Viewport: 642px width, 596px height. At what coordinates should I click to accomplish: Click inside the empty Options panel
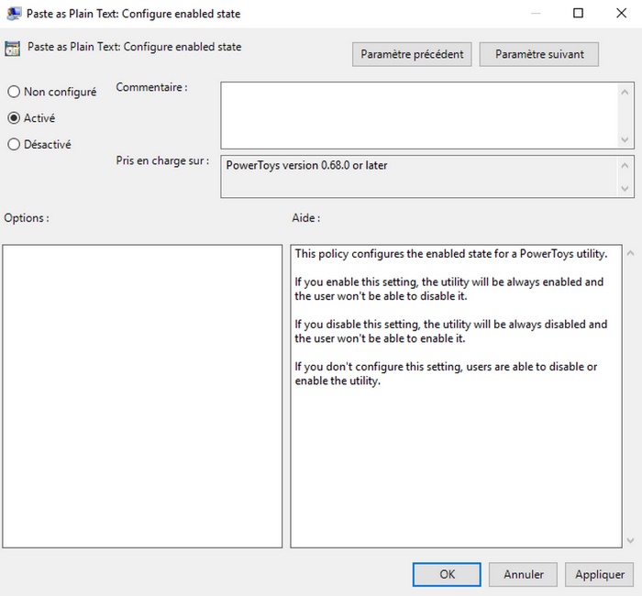coord(142,396)
